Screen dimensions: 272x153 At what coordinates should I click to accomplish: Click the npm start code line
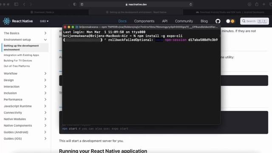pos(95,129)
